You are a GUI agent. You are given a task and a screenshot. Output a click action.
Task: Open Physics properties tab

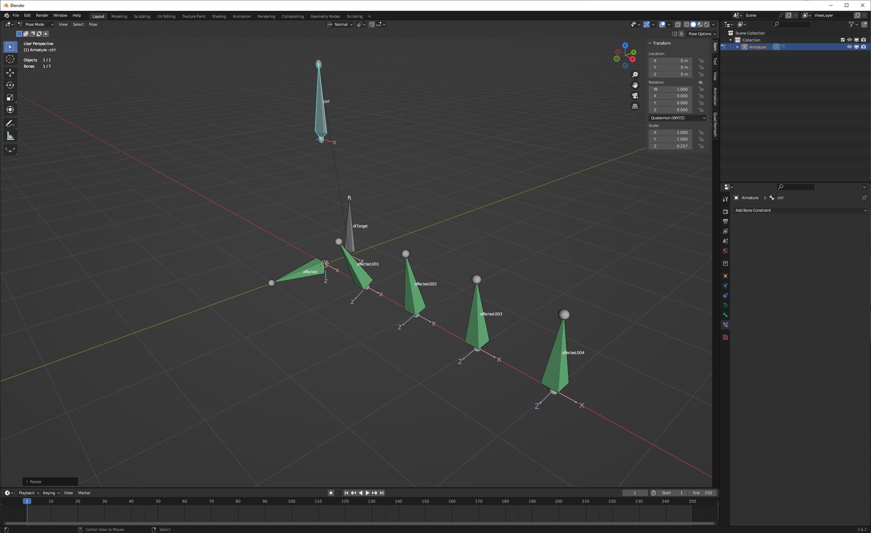point(725,286)
